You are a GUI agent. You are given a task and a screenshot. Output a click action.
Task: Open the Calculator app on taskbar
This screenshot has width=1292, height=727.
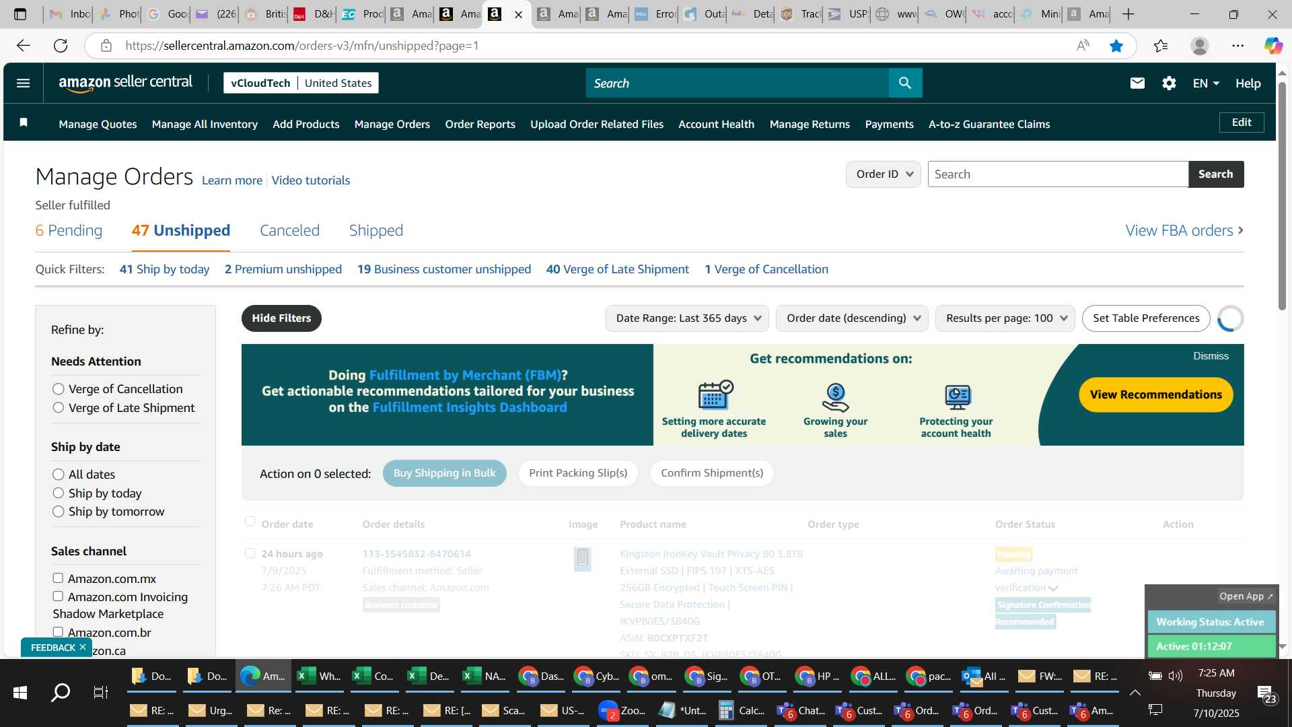741,711
